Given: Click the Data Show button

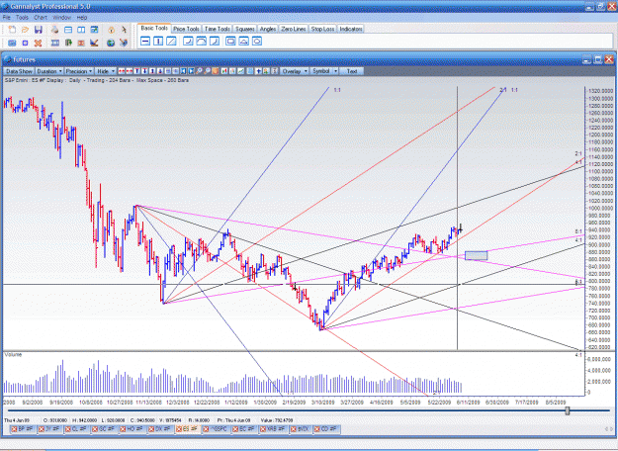Looking at the screenshot, I should [x=19, y=71].
